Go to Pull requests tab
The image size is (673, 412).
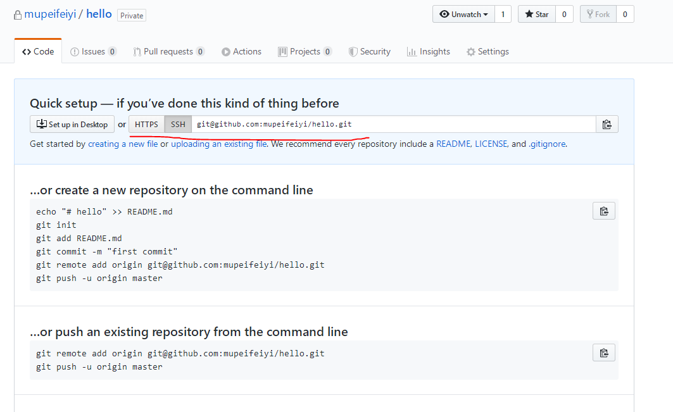point(168,51)
